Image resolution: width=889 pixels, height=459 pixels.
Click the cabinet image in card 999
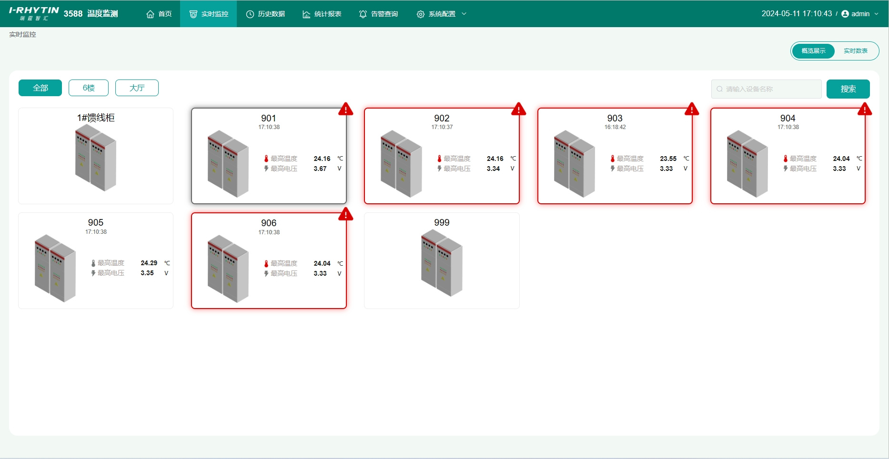442,263
